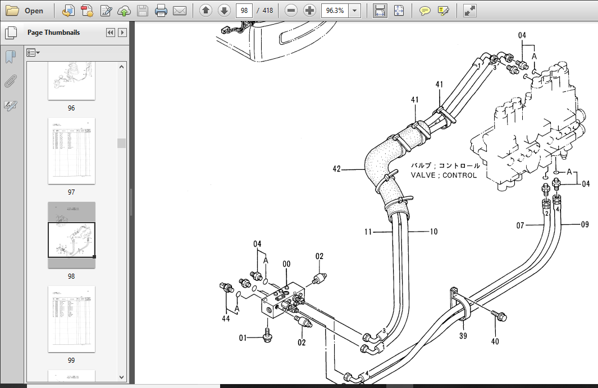Open the Attachments paperclip panel icon
This screenshot has width=598, height=388.
(11, 81)
